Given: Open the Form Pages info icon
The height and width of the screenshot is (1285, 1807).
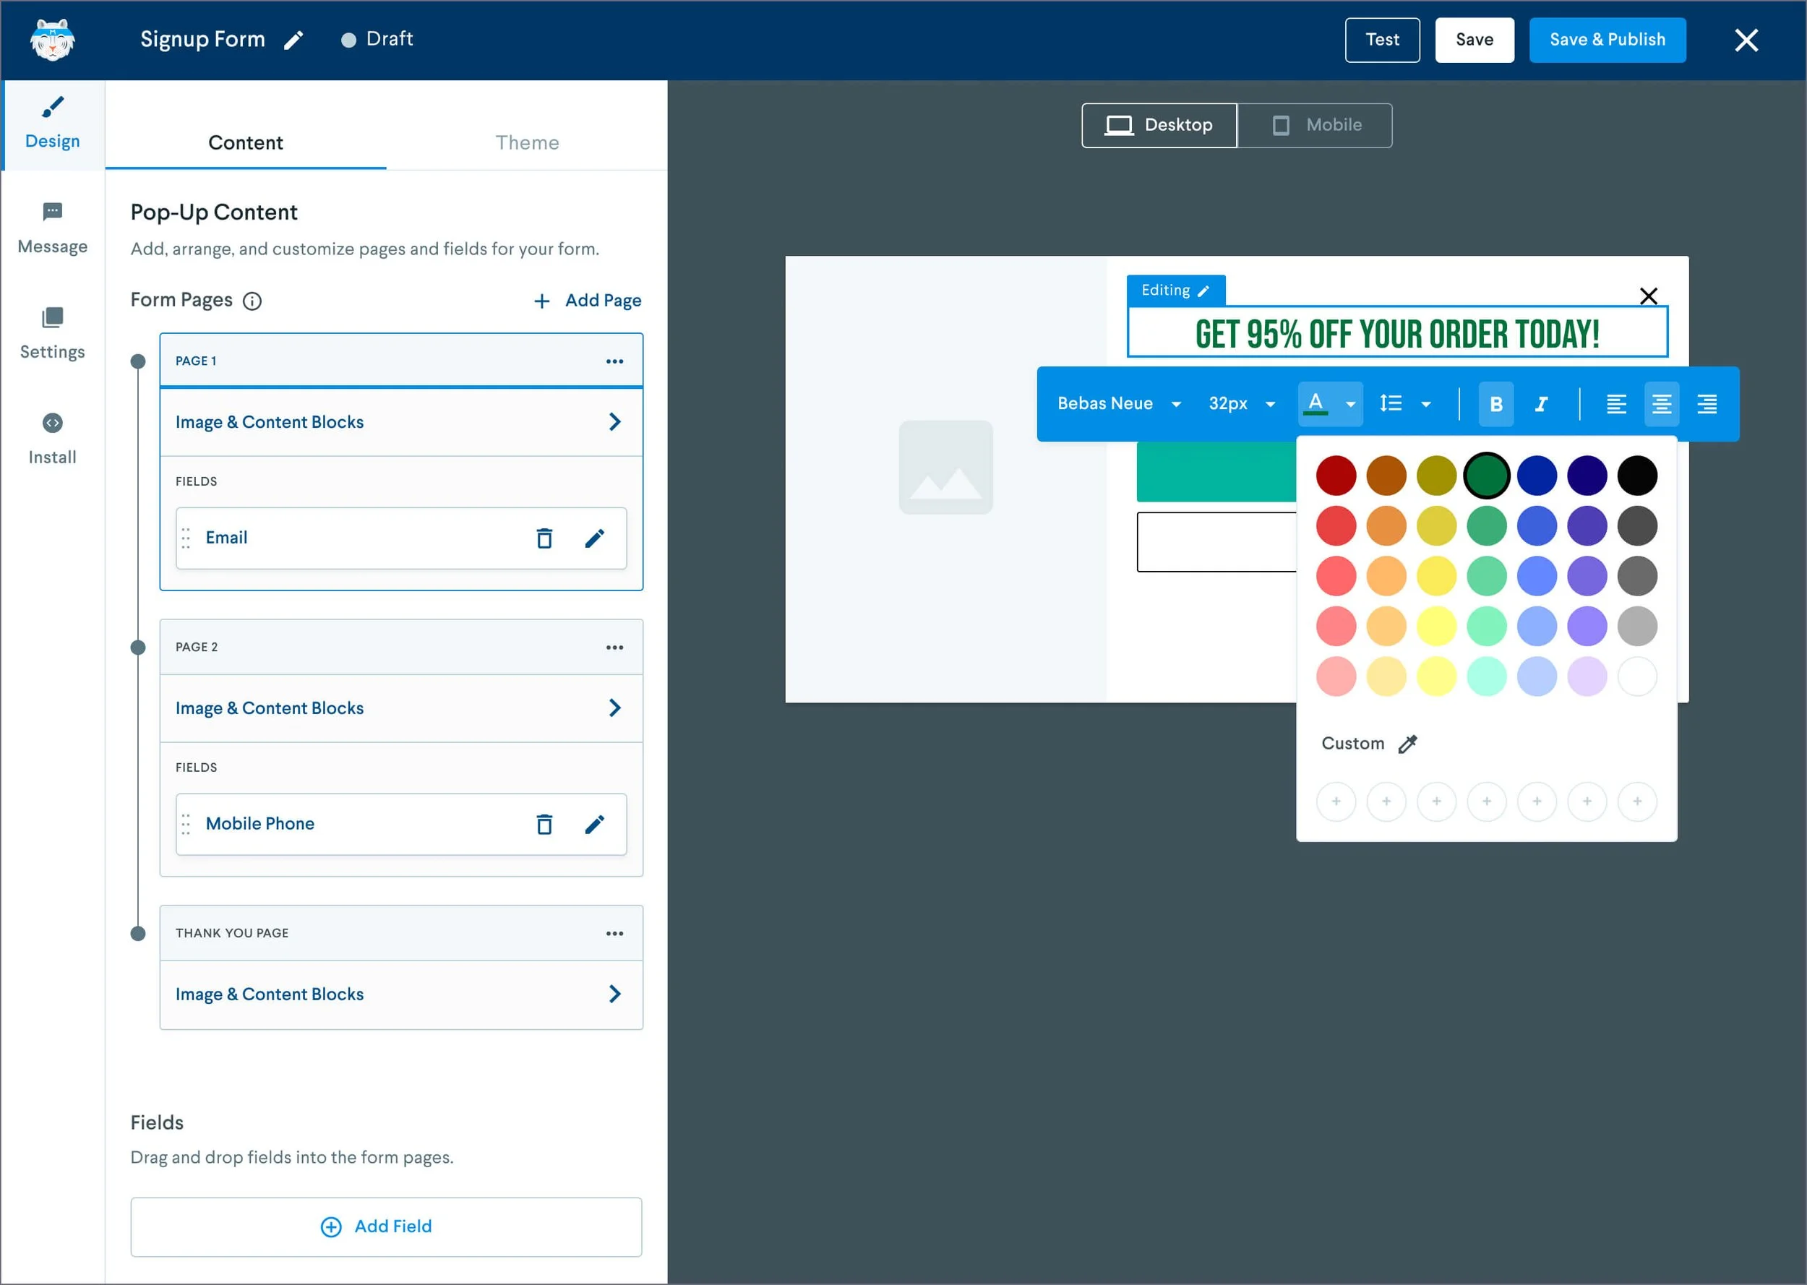Looking at the screenshot, I should click(x=252, y=301).
